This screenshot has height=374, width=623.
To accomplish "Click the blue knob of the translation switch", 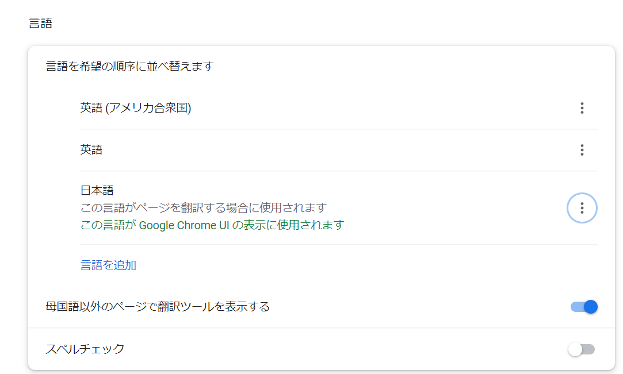I will 590,307.
